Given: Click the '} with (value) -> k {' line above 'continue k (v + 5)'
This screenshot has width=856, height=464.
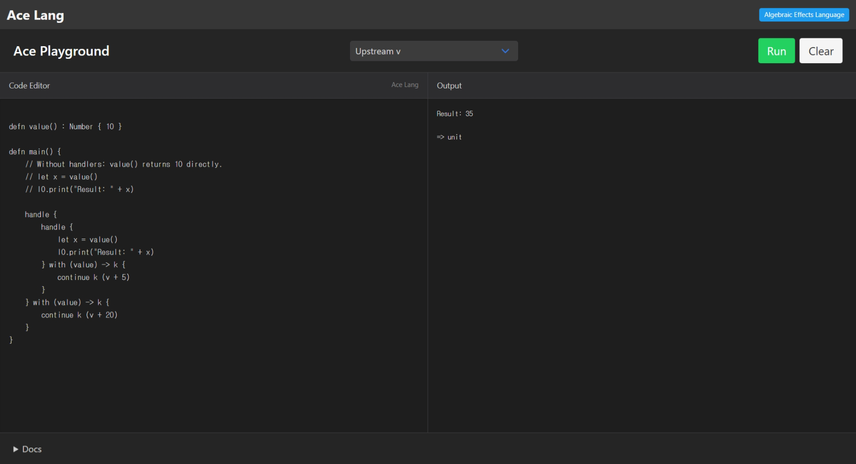Looking at the screenshot, I should pyautogui.click(x=84, y=265).
